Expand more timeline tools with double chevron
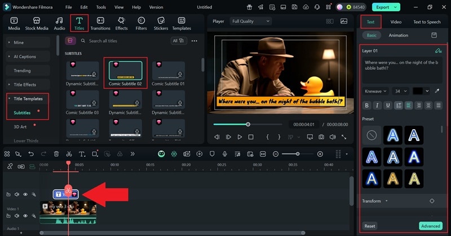This screenshot has width=451, height=236. pos(132,154)
